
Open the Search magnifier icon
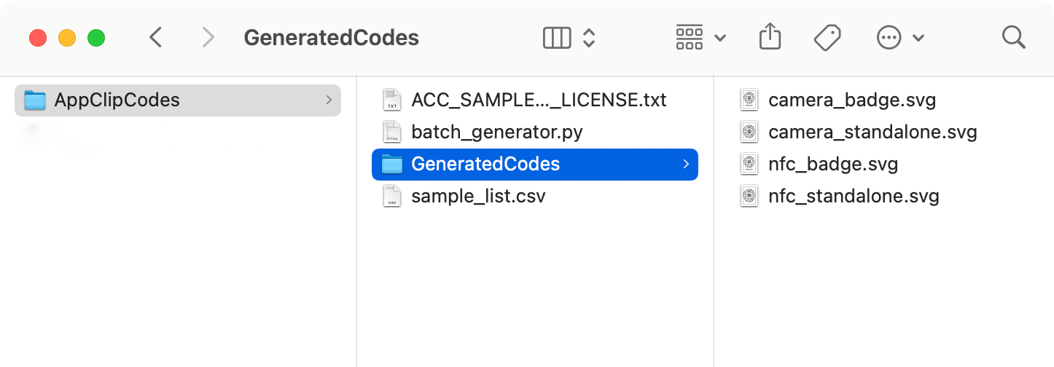[1013, 37]
